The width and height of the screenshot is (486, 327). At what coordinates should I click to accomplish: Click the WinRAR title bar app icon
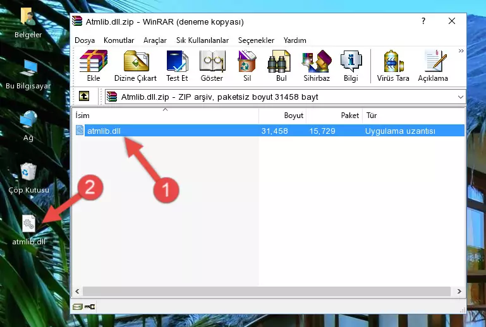tap(77, 21)
